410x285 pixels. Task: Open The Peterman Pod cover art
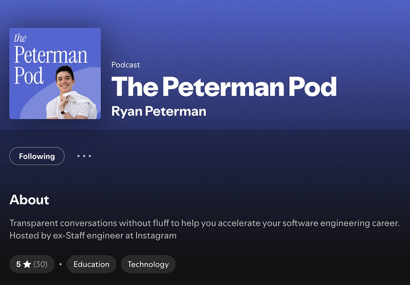pyautogui.click(x=55, y=73)
